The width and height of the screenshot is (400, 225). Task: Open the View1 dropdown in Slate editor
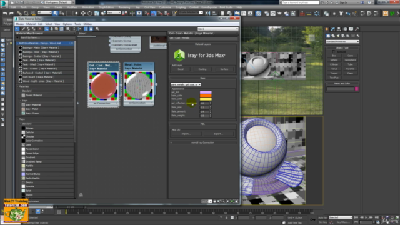point(218,29)
